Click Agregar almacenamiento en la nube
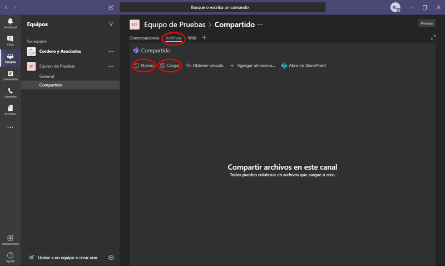The width and height of the screenshot is (445, 266). (x=253, y=66)
